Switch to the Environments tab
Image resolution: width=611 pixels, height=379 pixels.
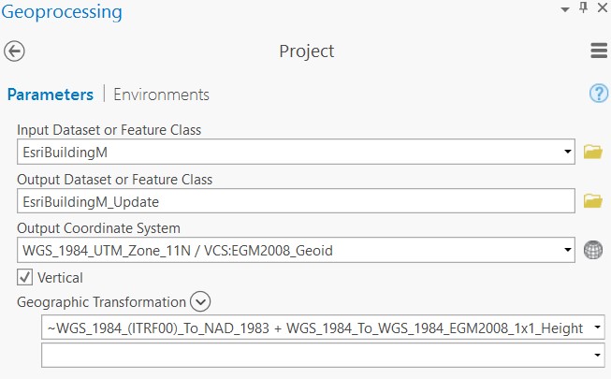(x=161, y=95)
